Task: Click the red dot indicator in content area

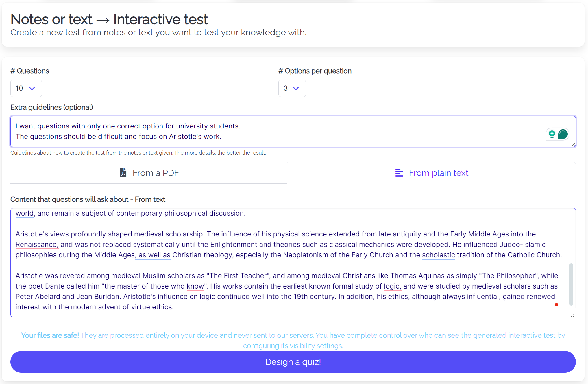Action: coord(556,305)
